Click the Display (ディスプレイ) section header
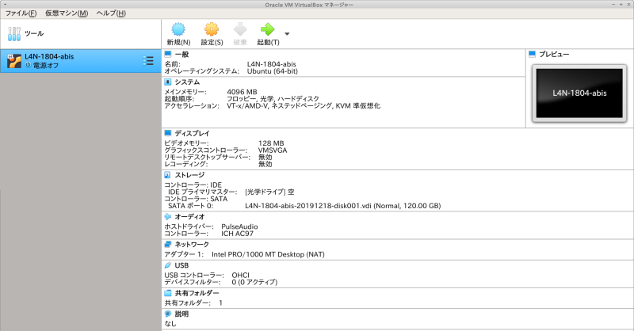Image resolution: width=634 pixels, height=331 pixels. coord(193,133)
